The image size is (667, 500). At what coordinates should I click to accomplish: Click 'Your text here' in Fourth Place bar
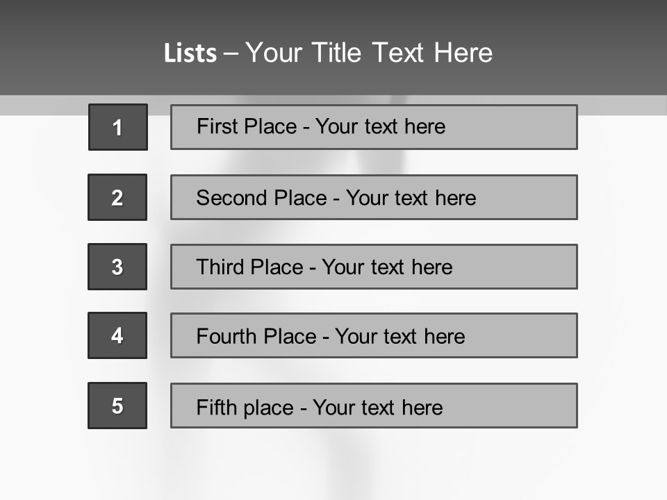400,337
